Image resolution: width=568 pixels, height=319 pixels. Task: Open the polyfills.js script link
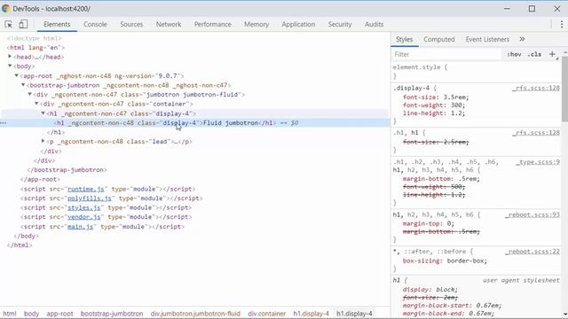pos(90,198)
